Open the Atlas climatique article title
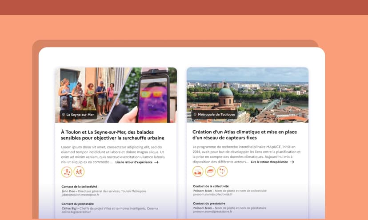The width and height of the screenshot is (368, 220). click(x=244, y=135)
